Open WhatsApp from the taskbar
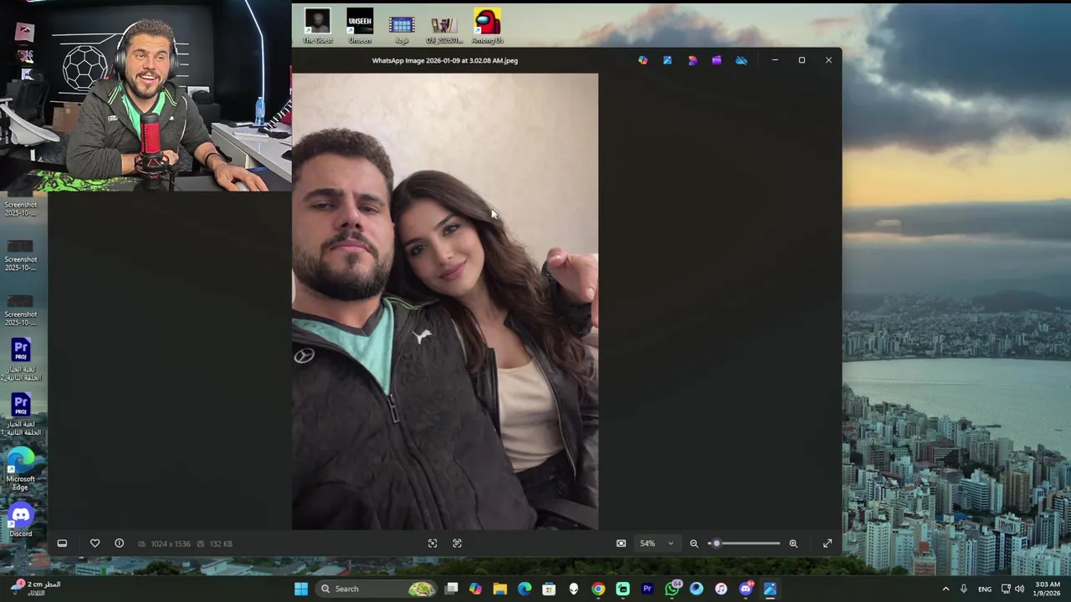Image resolution: width=1071 pixels, height=602 pixels. (x=672, y=589)
